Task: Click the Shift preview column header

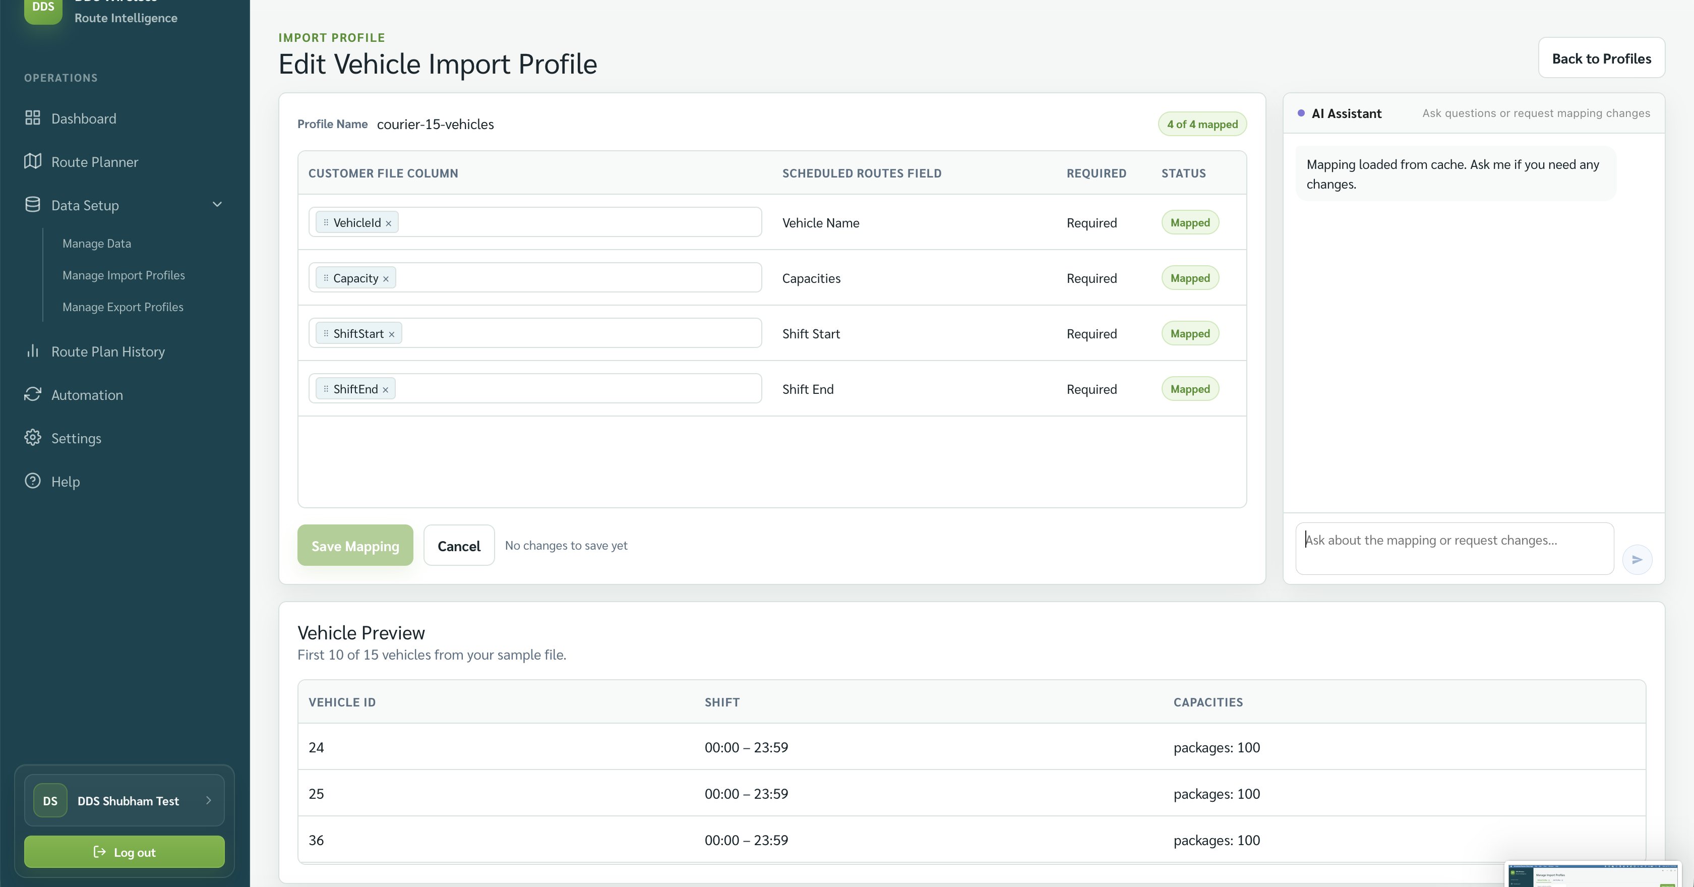Action: (722, 701)
